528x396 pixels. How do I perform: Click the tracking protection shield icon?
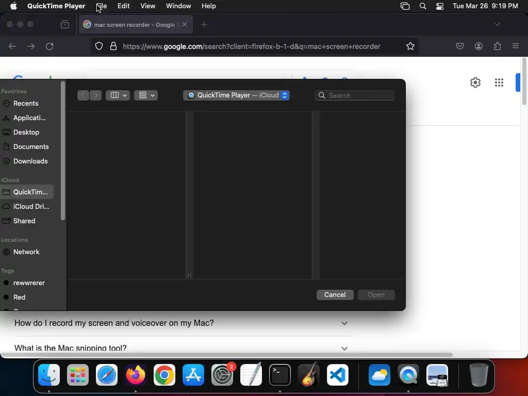[98, 46]
